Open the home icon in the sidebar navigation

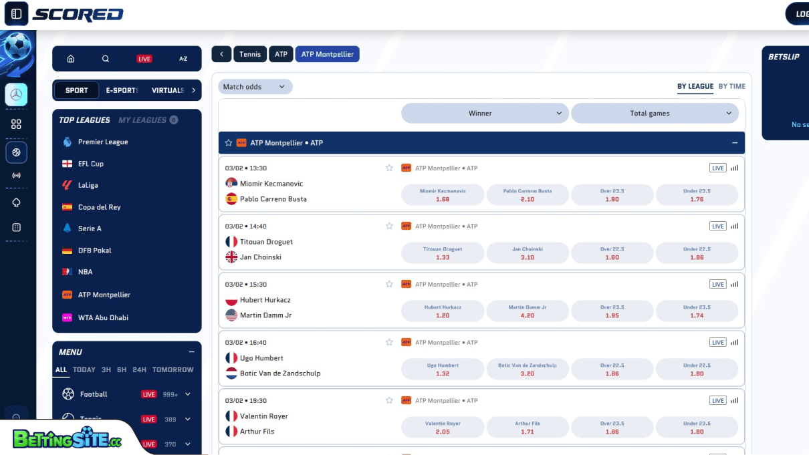click(70, 59)
